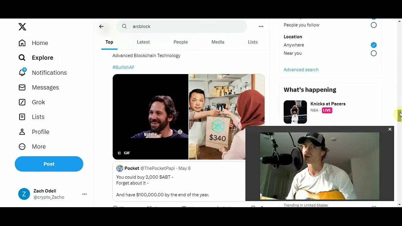The image size is (402, 226).
Task: Click 'You could buy 2,000 $ABT' text
Action: click(x=145, y=177)
